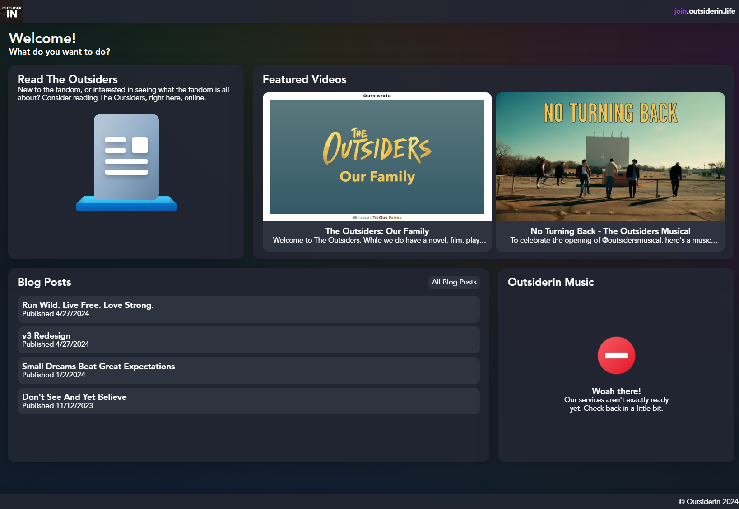Screen dimensions: 739x509
Task: Open the Don't See And Yet Believe article
Action: (248, 401)
